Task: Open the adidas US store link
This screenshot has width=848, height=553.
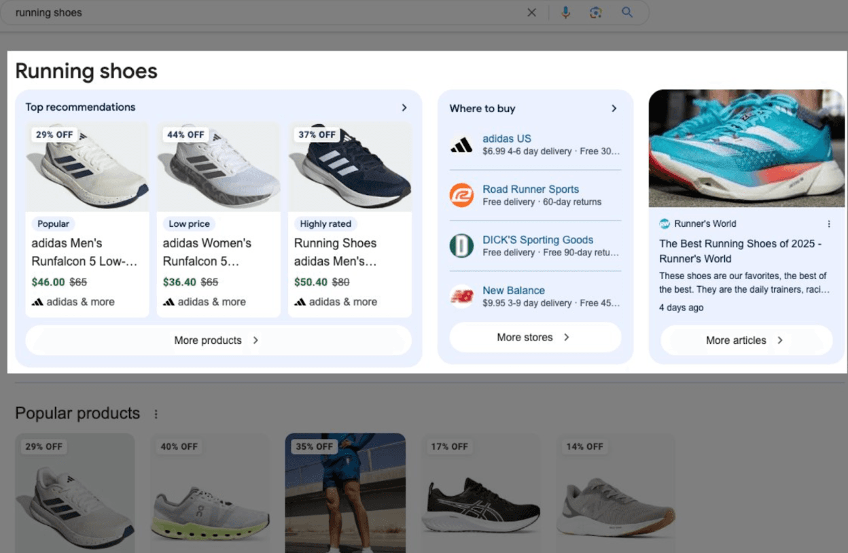Action: (x=507, y=139)
